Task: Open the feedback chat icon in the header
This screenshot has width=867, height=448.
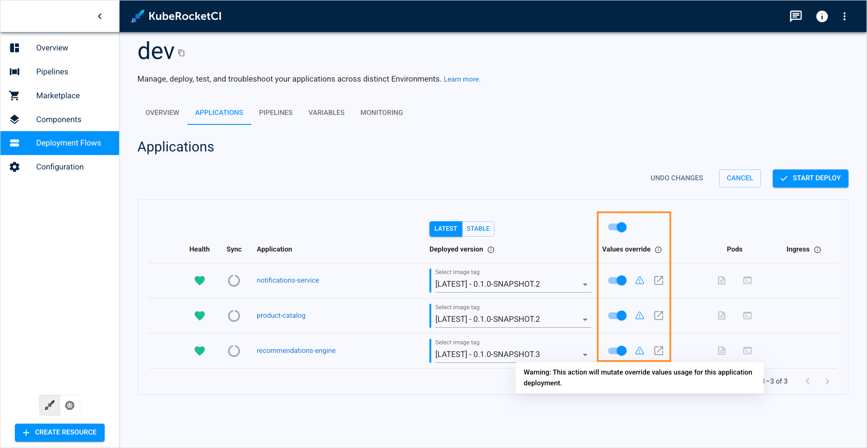Action: (x=795, y=16)
